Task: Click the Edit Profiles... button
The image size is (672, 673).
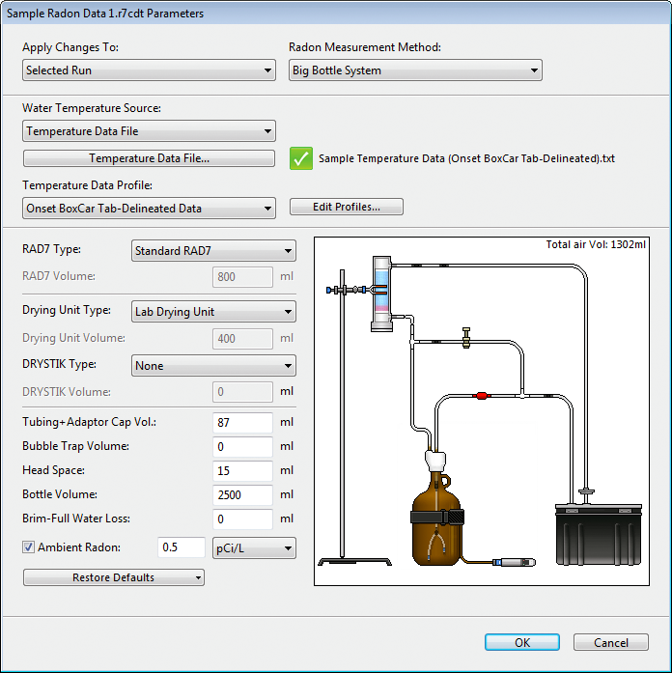Action: point(347,207)
